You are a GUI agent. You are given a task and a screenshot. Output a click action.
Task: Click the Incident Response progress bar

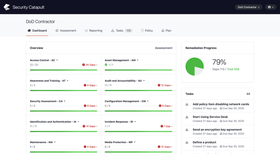click(x=138, y=132)
